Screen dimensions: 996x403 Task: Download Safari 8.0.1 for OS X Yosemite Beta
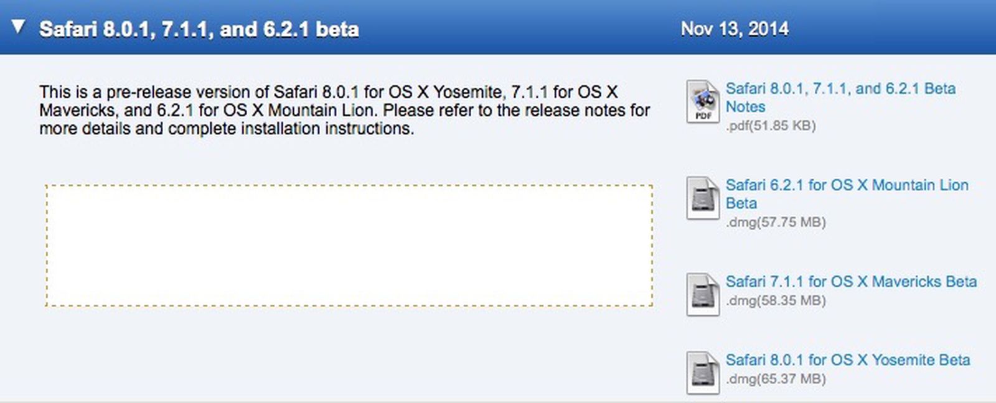point(847,359)
